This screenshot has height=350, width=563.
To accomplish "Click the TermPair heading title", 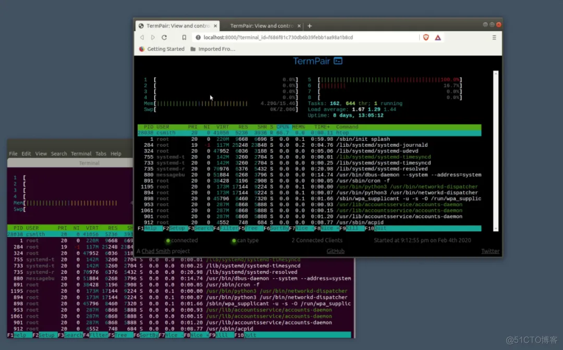I will (311, 61).
